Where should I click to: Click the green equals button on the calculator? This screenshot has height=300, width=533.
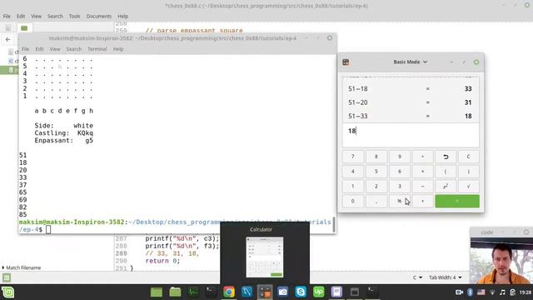pos(457,201)
